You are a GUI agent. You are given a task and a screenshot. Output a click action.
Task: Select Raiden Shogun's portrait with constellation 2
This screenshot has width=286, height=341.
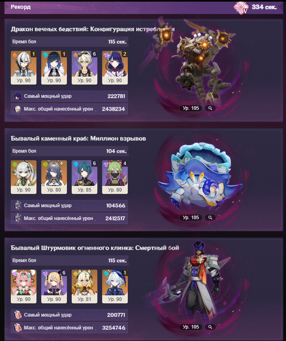115,68
